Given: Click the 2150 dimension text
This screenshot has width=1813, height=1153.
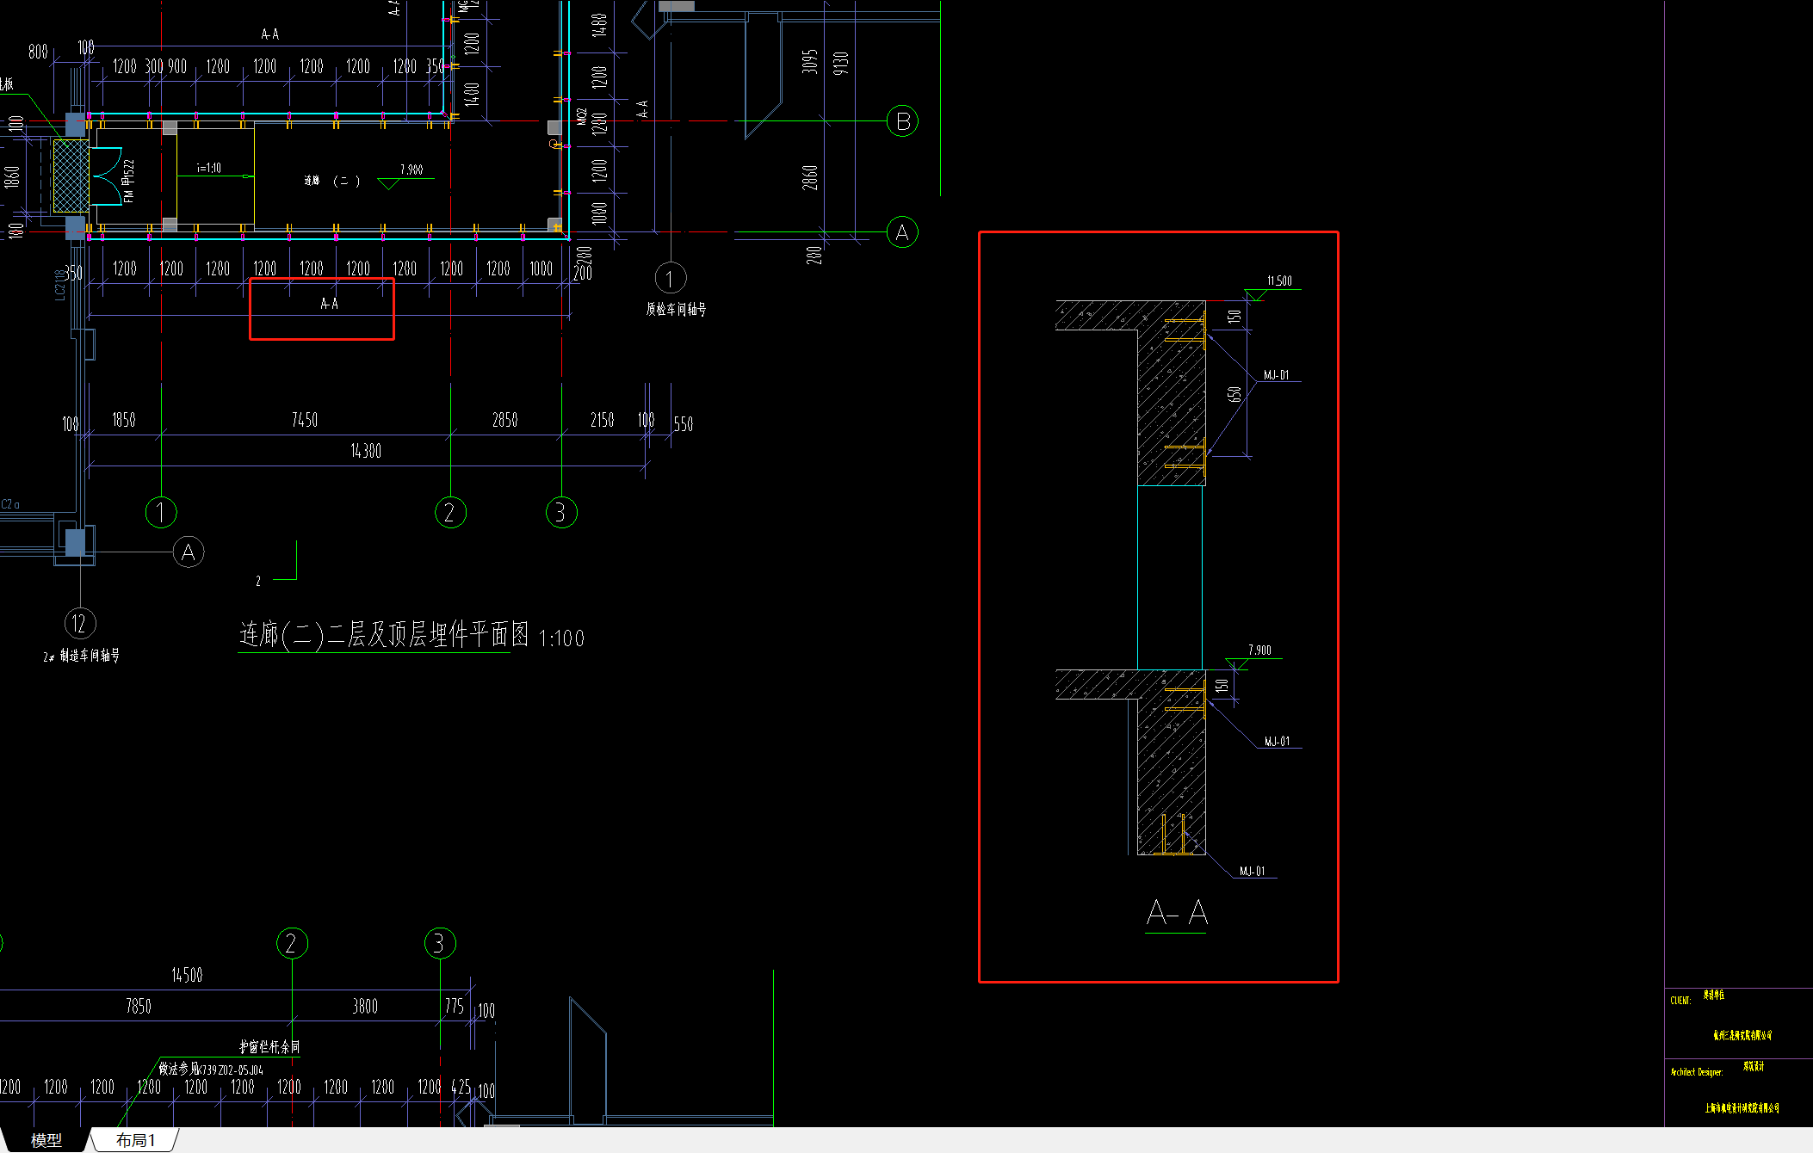Looking at the screenshot, I should (x=603, y=420).
